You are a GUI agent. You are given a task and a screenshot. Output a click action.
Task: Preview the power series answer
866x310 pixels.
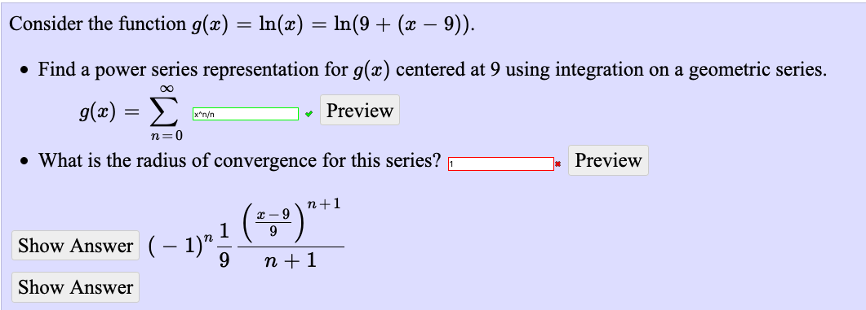pyautogui.click(x=360, y=110)
